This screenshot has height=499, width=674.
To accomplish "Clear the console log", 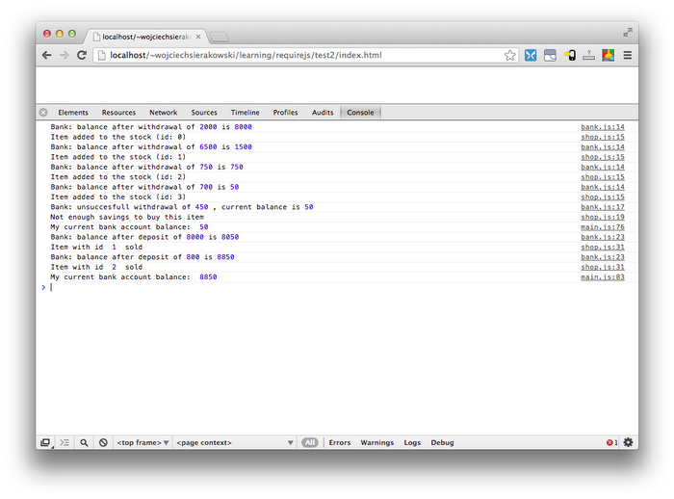I will coord(103,442).
